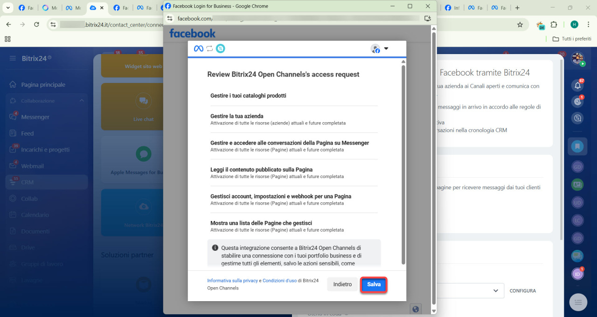This screenshot has height=317, width=597.
Task: Open the Condizioni d'uso link
Action: pos(279,281)
